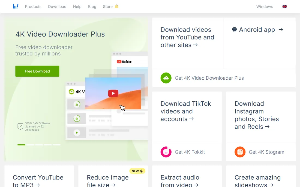Click the green Free Download button

pos(37,71)
